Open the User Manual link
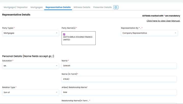The image size is (183, 104). tap(163, 21)
